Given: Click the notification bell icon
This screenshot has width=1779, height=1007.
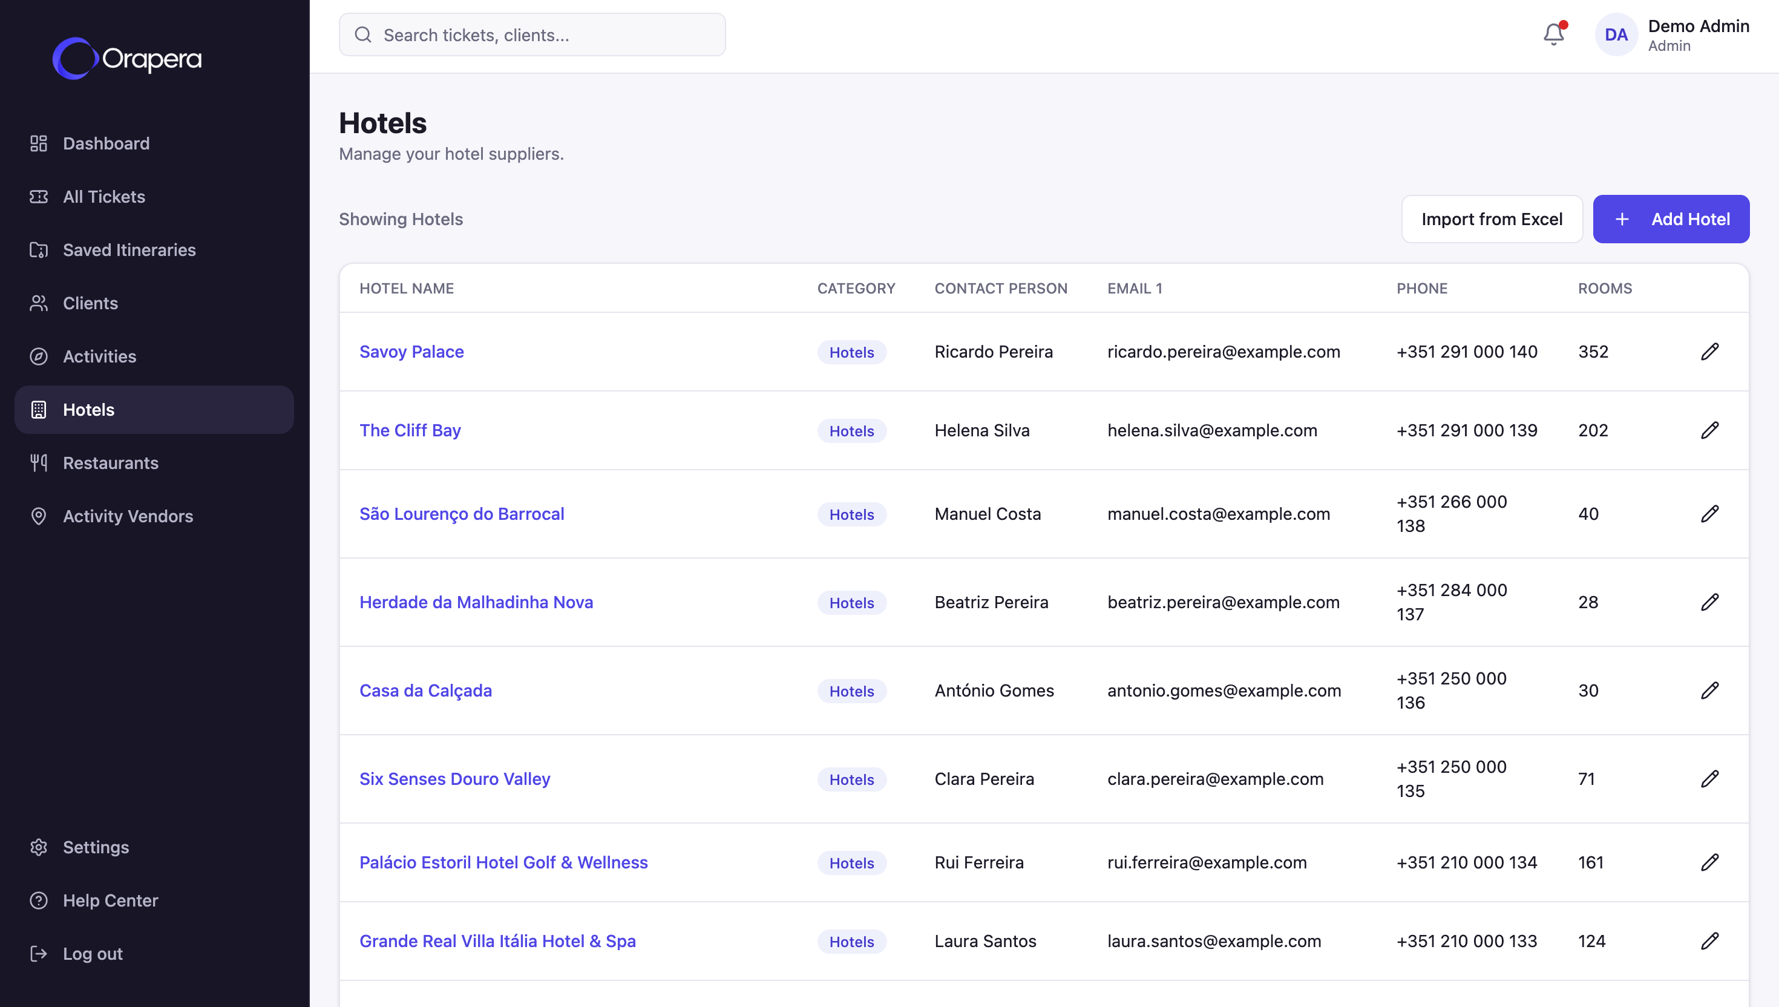Looking at the screenshot, I should pos(1554,34).
